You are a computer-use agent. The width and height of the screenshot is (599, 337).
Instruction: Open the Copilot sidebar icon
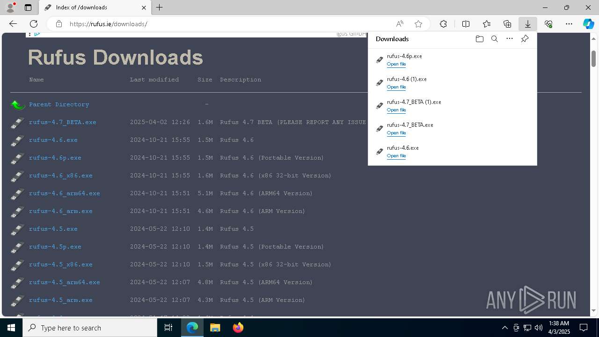pos(588,24)
